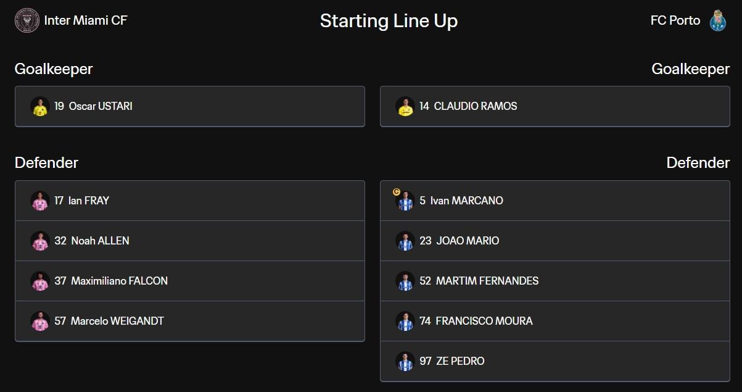Viewport: 742px width, 392px height.
Task: Click Marcelo Weigandt's player avatar
Action: [x=39, y=321]
